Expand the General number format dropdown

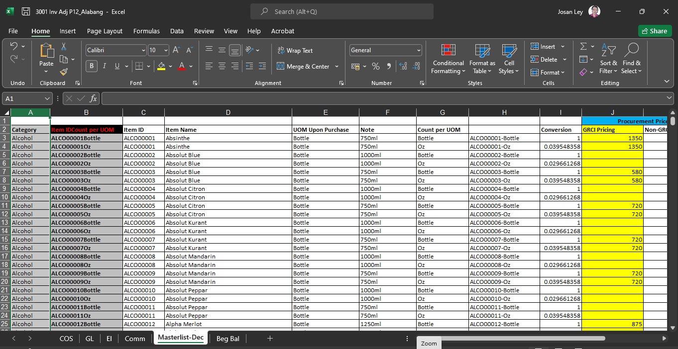[x=418, y=50]
